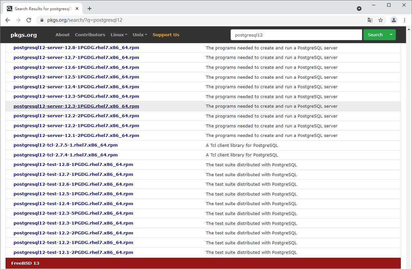The width and height of the screenshot is (412, 269).
Task: Click the green Search button
Action: click(375, 35)
